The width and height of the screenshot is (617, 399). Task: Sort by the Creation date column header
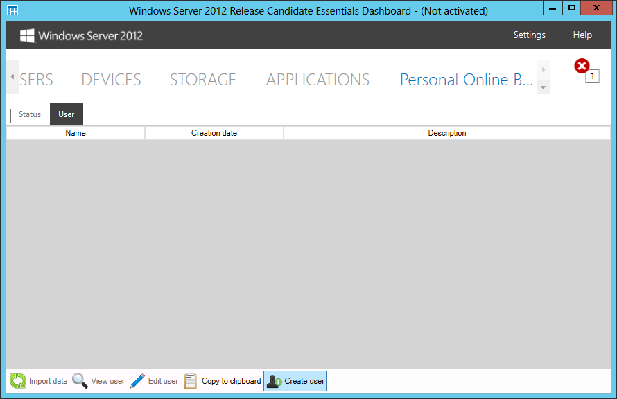click(x=214, y=133)
